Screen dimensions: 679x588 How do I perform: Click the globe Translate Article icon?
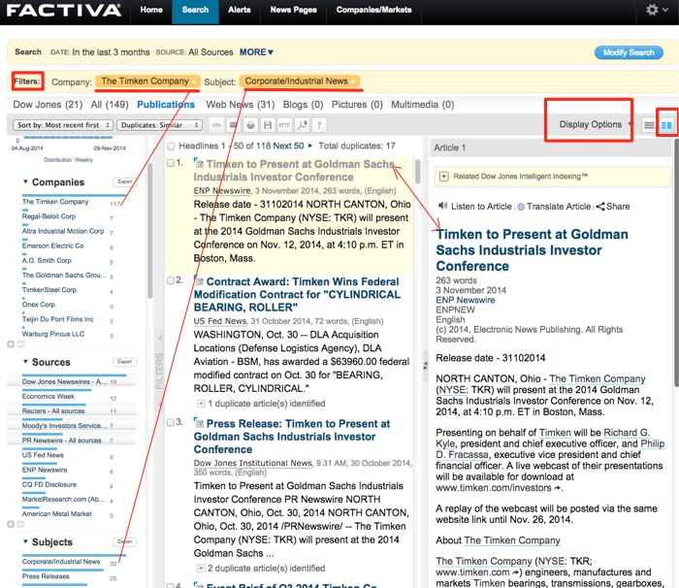(x=521, y=207)
